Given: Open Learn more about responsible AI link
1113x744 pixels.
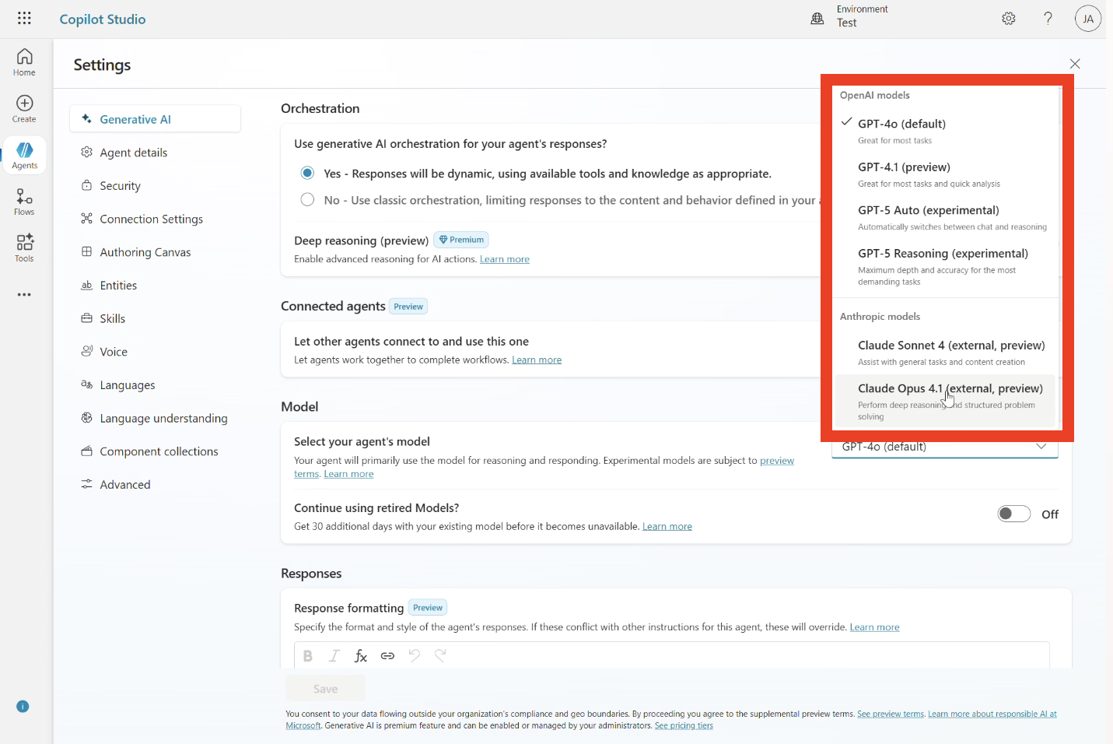Looking at the screenshot, I should (x=992, y=714).
